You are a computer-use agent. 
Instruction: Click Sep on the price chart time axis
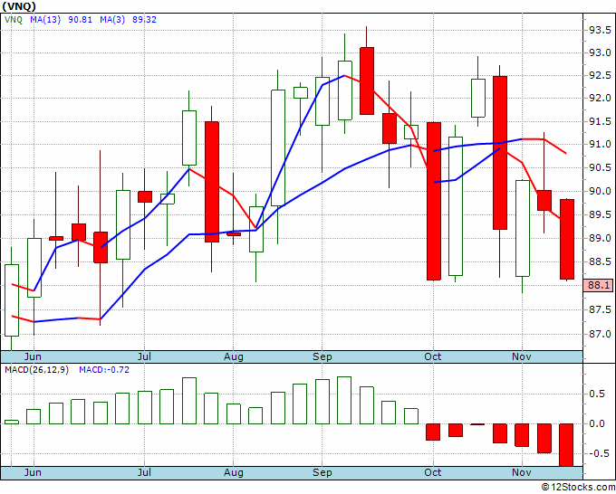click(322, 356)
